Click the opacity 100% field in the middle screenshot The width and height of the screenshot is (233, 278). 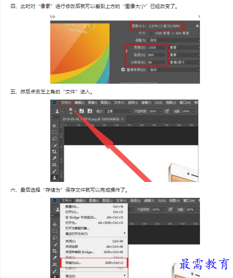(153, 111)
